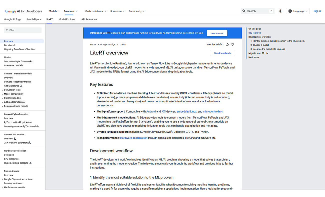Open the Hardware acceleration article link

point(134,138)
